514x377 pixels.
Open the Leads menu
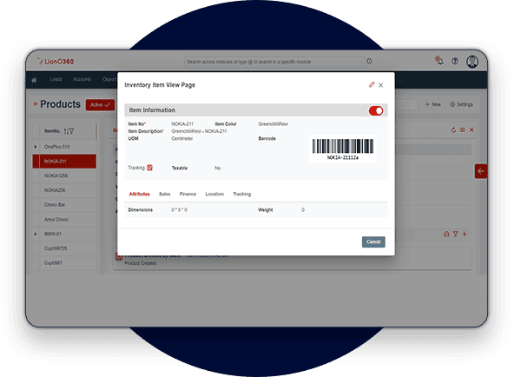click(56, 79)
